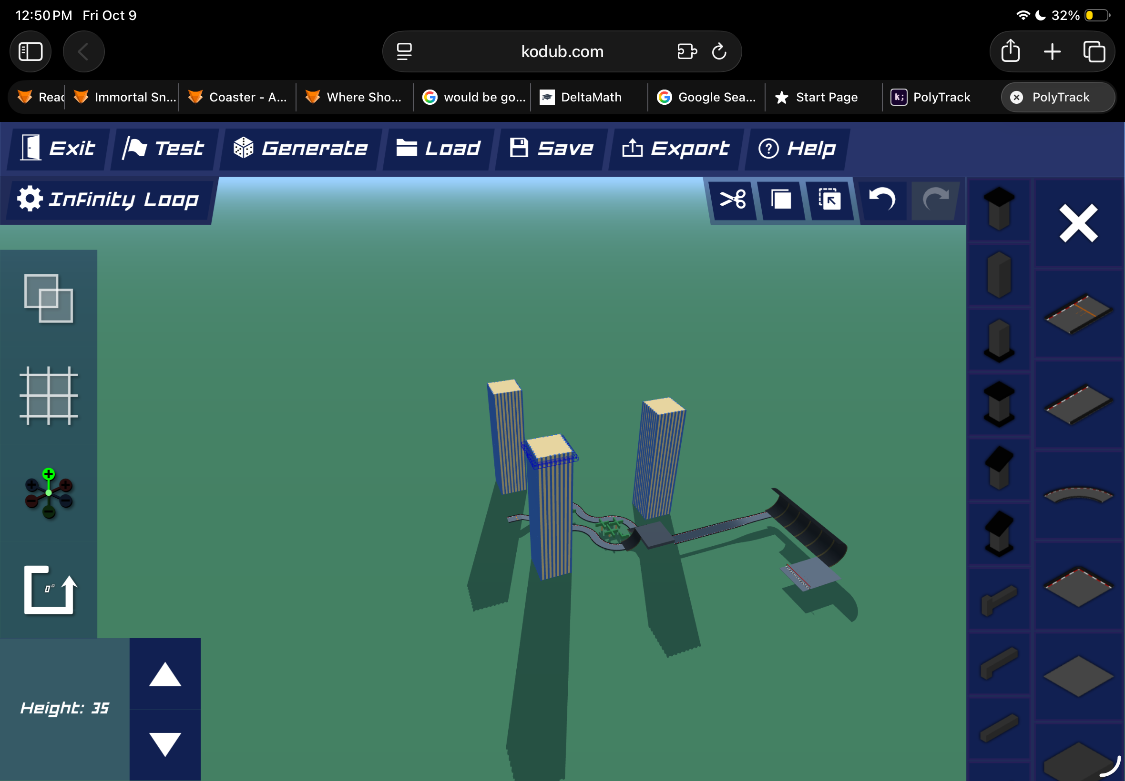Increase height with the up arrow
1125x781 pixels.
[165, 674]
